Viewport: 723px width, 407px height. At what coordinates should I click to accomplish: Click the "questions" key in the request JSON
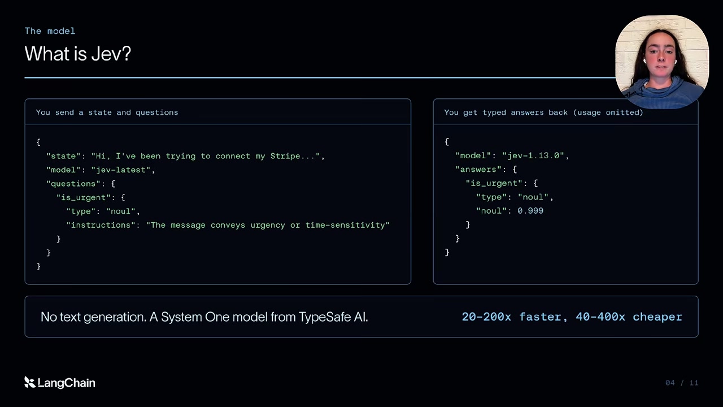[x=74, y=184]
